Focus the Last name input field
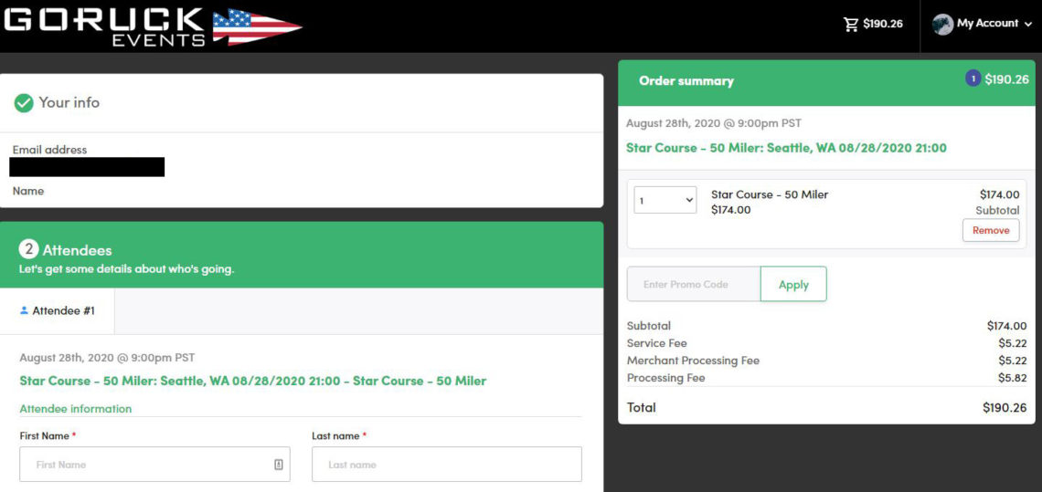This screenshot has height=492, width=1042. coord(447,464)
